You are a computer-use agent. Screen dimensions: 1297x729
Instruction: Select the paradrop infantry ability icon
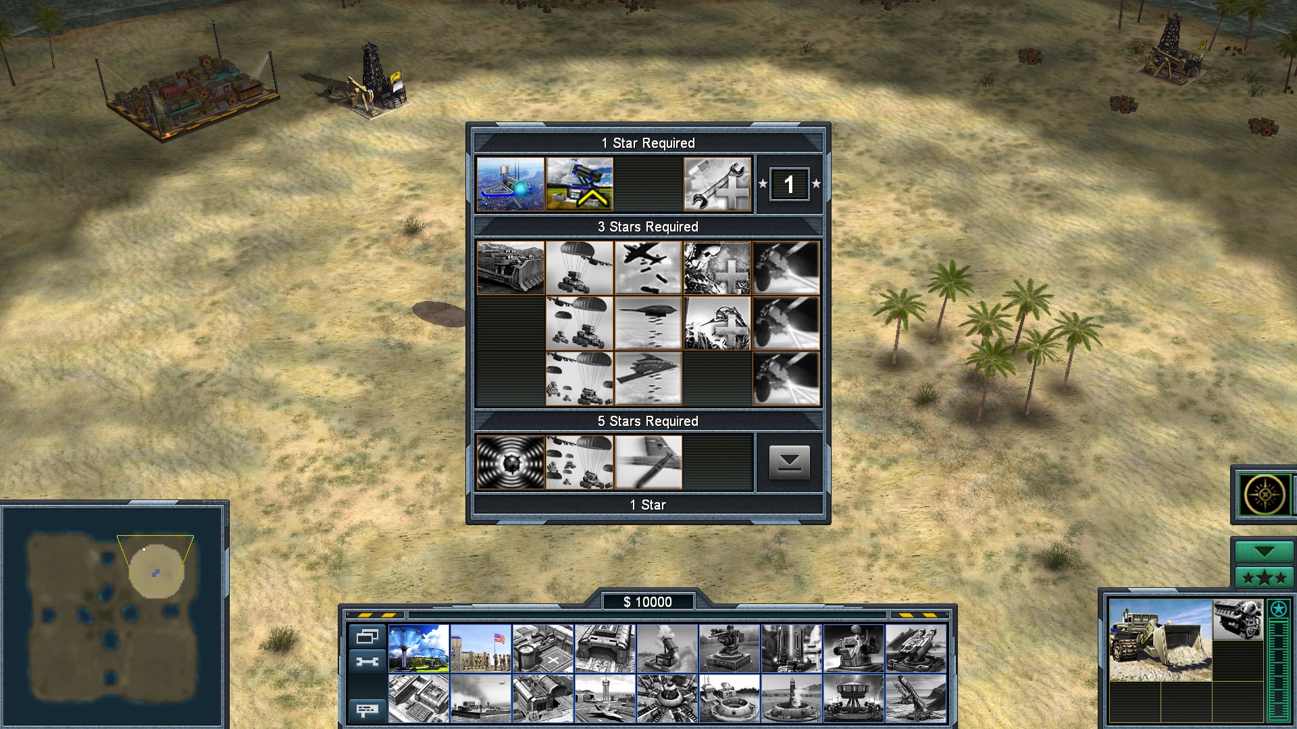pyautogui.click(x=580, y=267)
